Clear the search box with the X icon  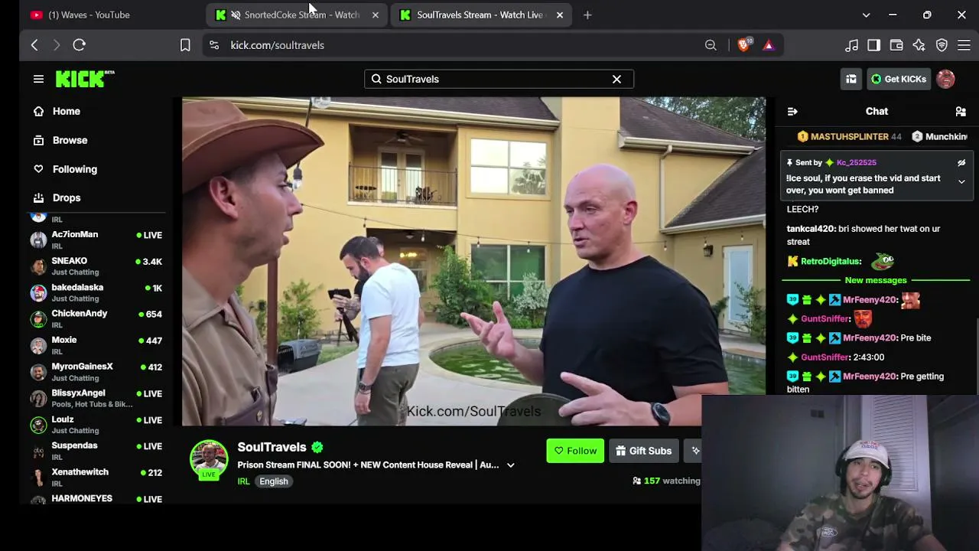(x=616, y=79)
